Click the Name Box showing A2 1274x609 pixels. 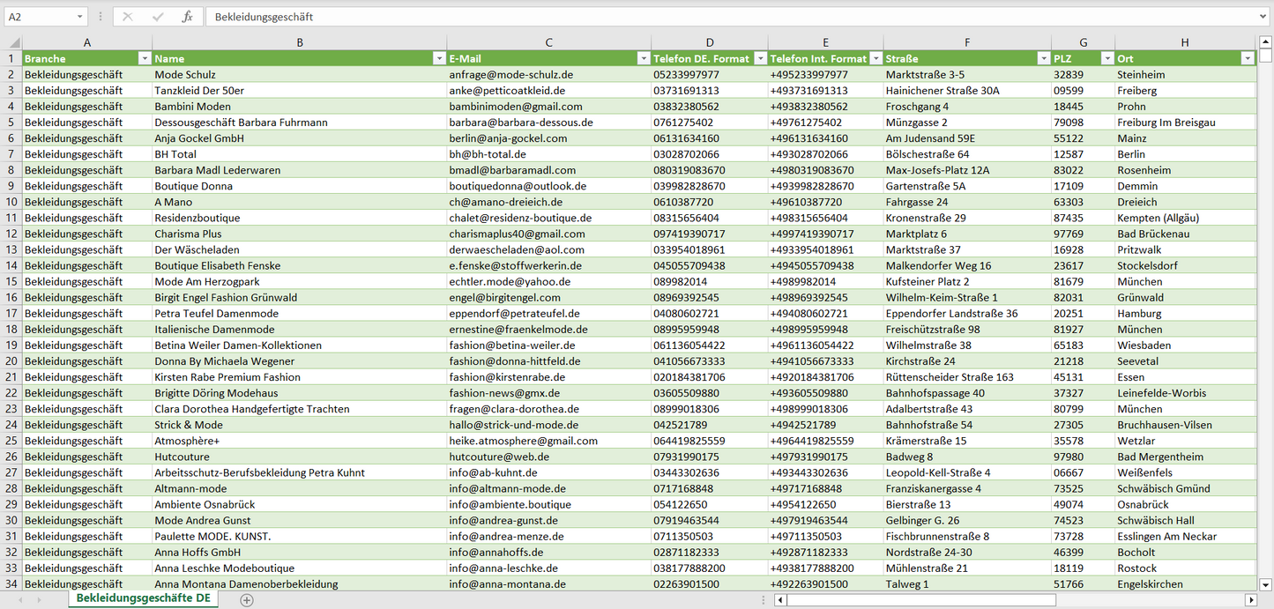(x=40, y=17)
